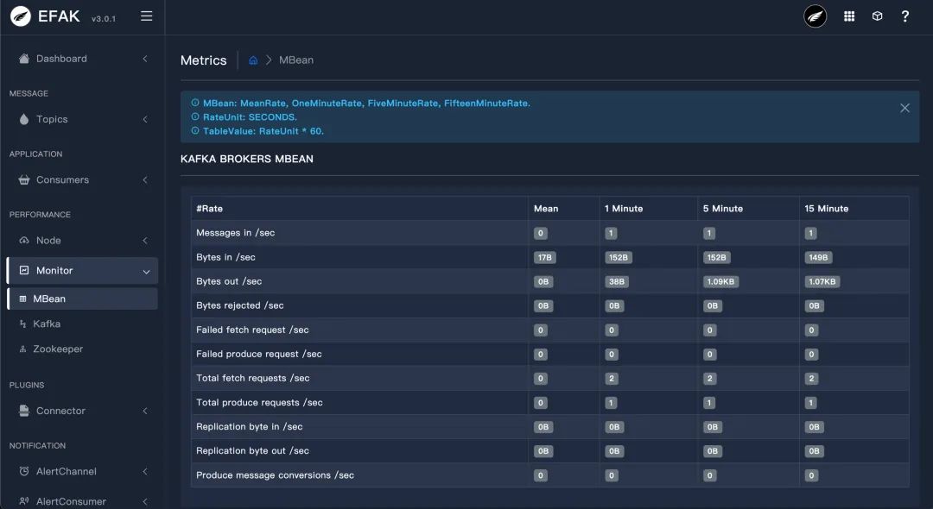This screenshot has width=933, height=509.
Task: Click the 149B badge
Action: [x=818, y=257]
